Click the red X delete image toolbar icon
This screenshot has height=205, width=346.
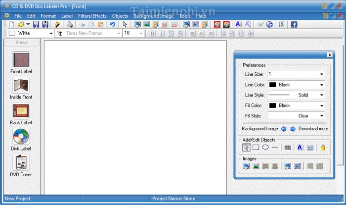coord(165,24)
